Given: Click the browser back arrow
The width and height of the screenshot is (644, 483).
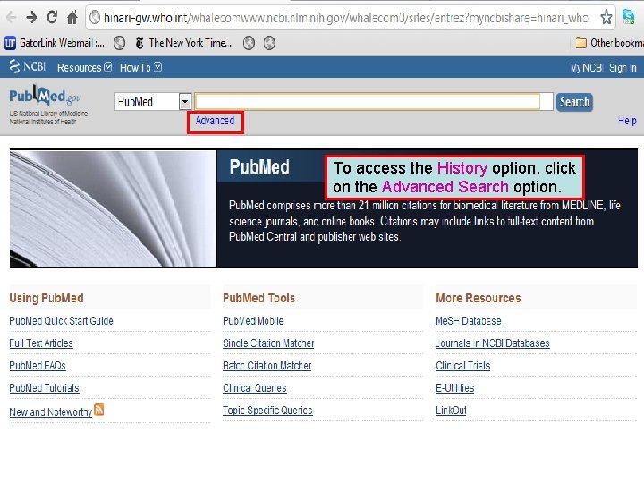Looking at the screenshot, I should 11,18.
